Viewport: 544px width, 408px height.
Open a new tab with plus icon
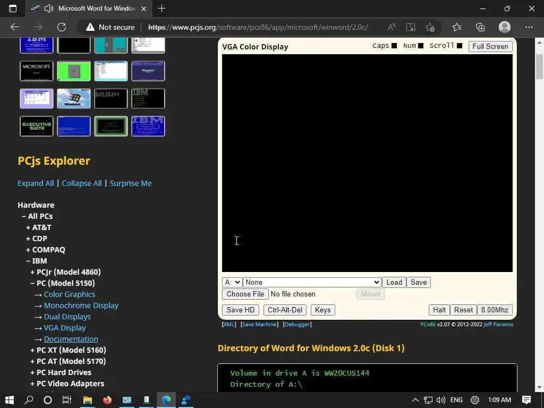(x=161, y=8)
